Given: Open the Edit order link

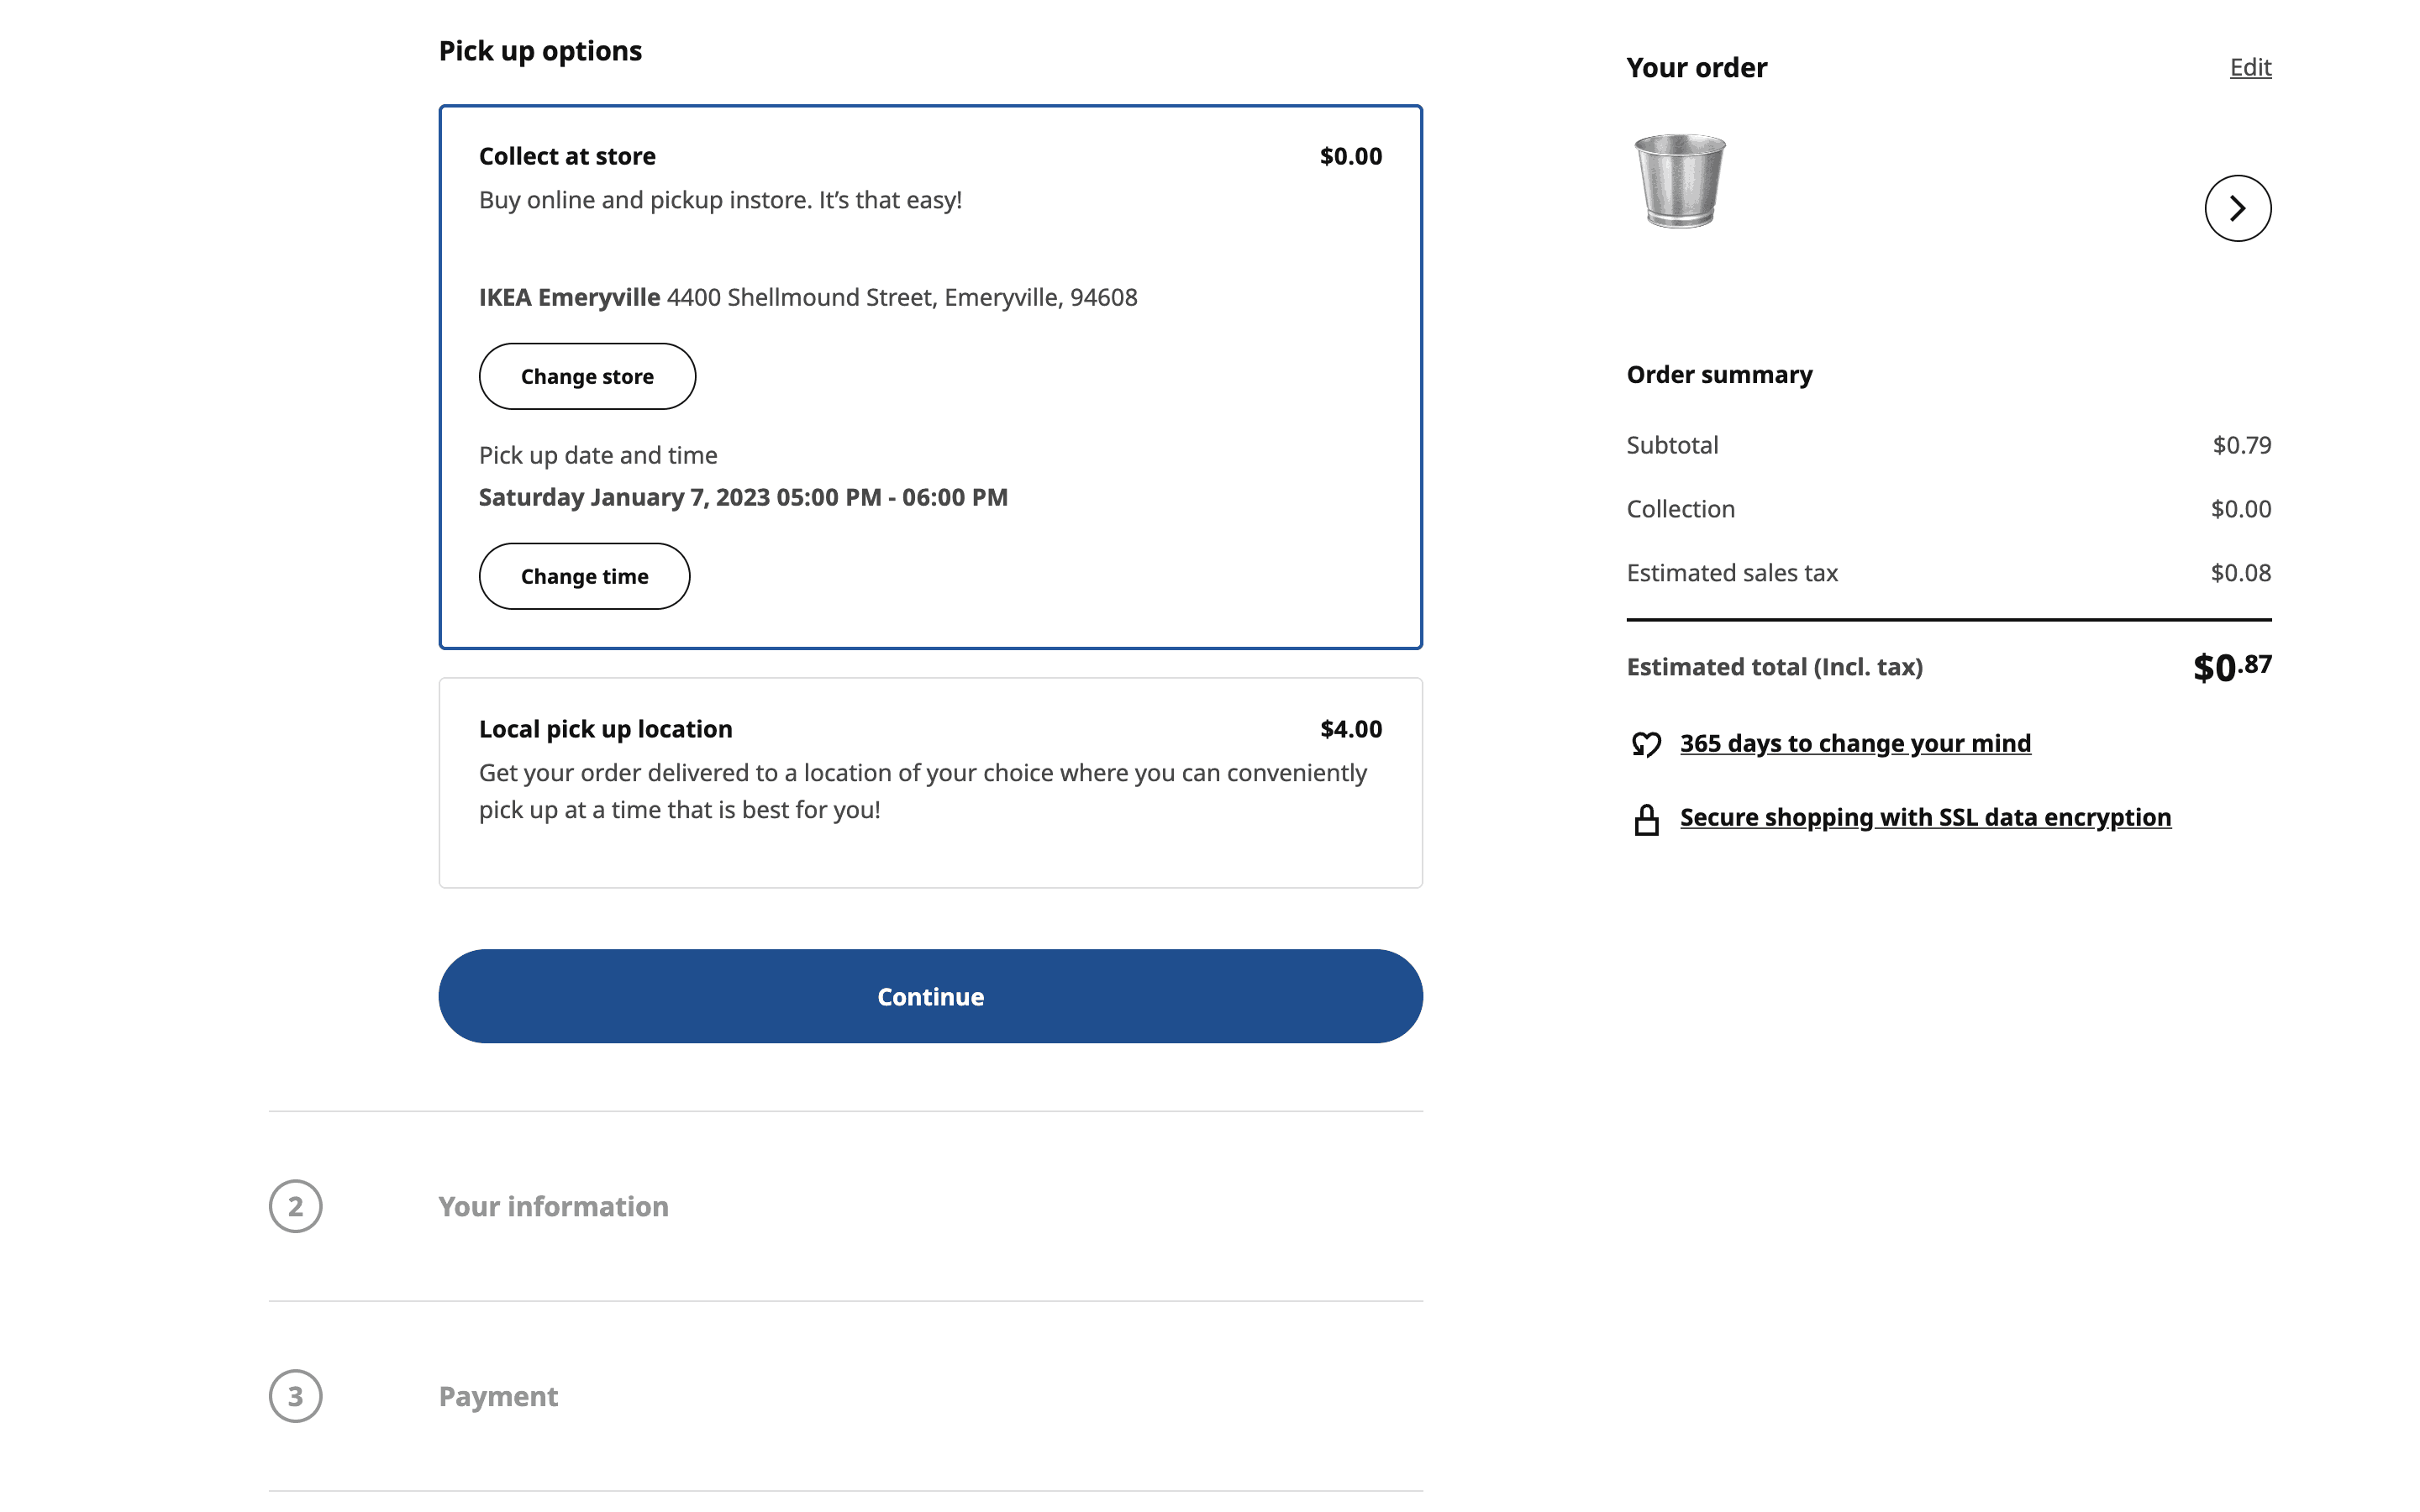Looking at the screenshot, I should 2250,67.
